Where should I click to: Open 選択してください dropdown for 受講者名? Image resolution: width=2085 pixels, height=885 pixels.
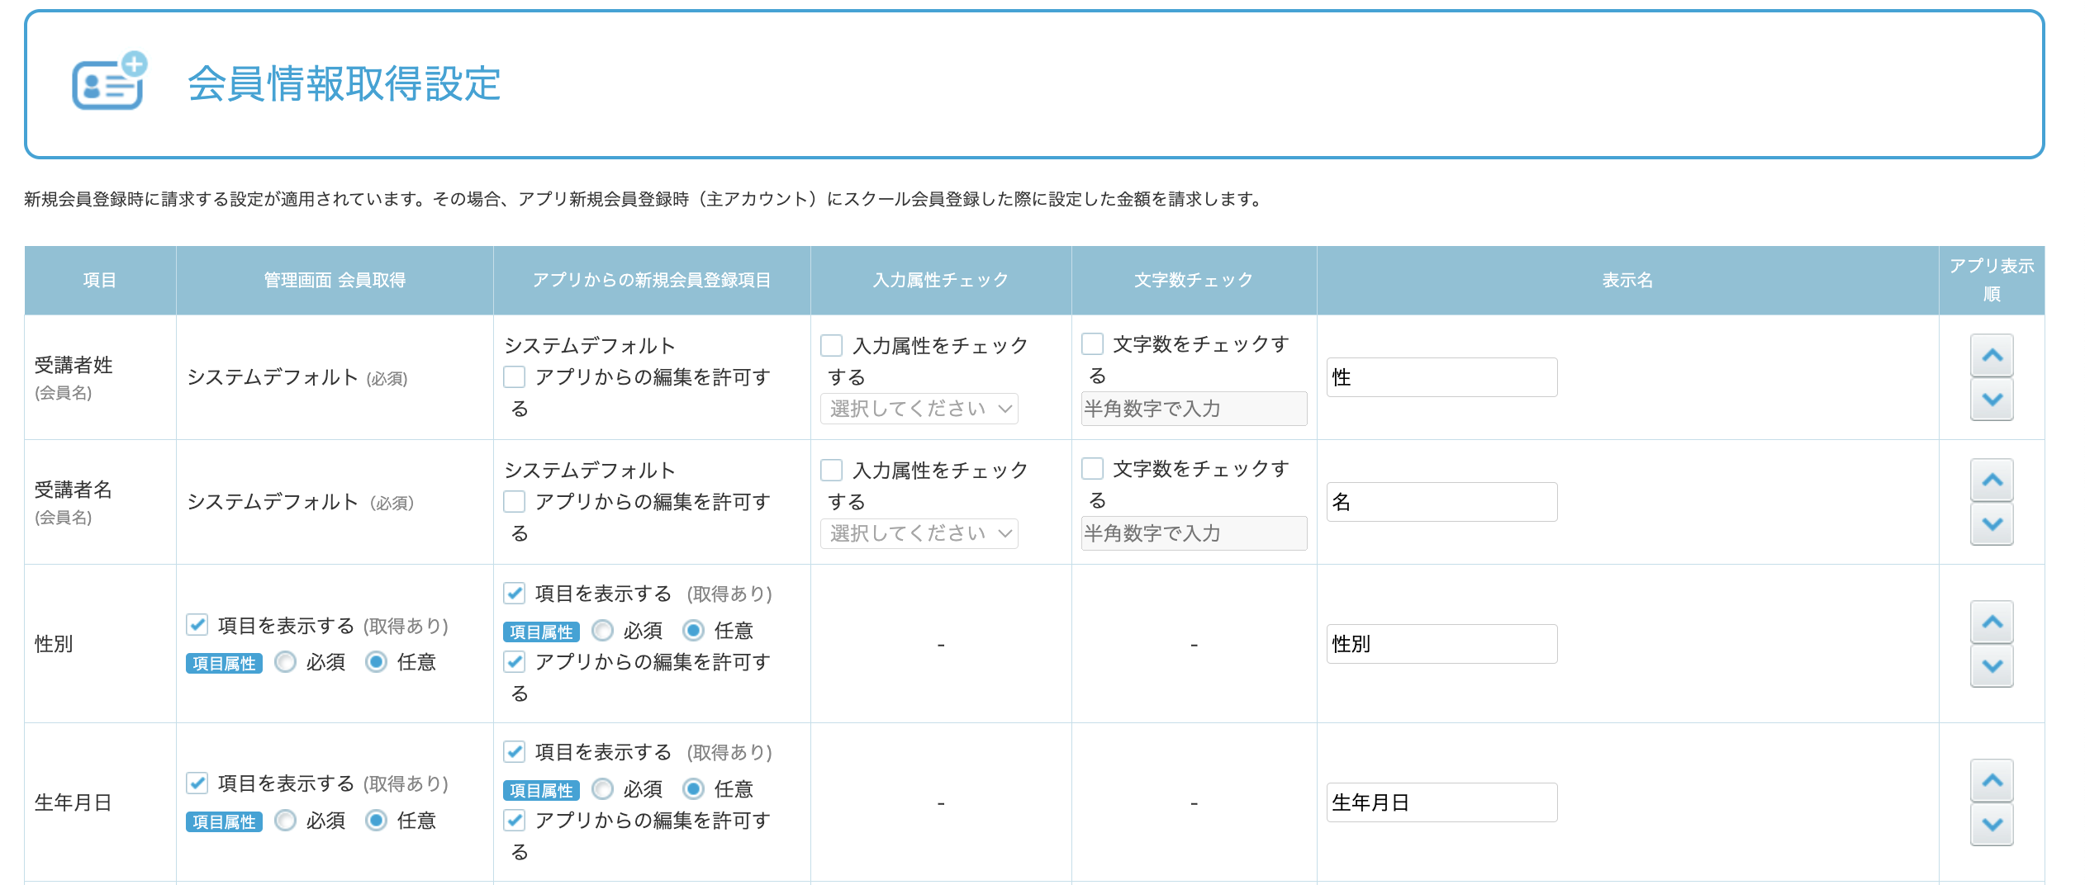pos(919,533)
